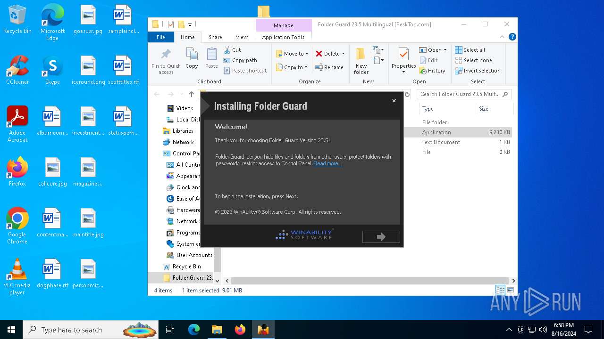Sort by the Type column header
Image resolution: width=604 pixels, height=339 pixels.
tap(428, 109)
